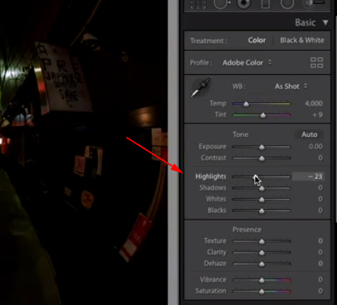
Task: Click the Clarity slider handle
Action: [x=261, y=253]
